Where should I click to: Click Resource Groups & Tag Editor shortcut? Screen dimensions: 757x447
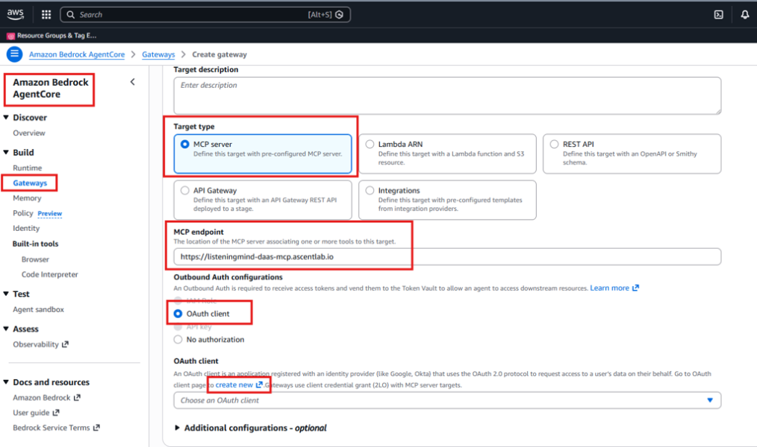[x=52, y=35]
